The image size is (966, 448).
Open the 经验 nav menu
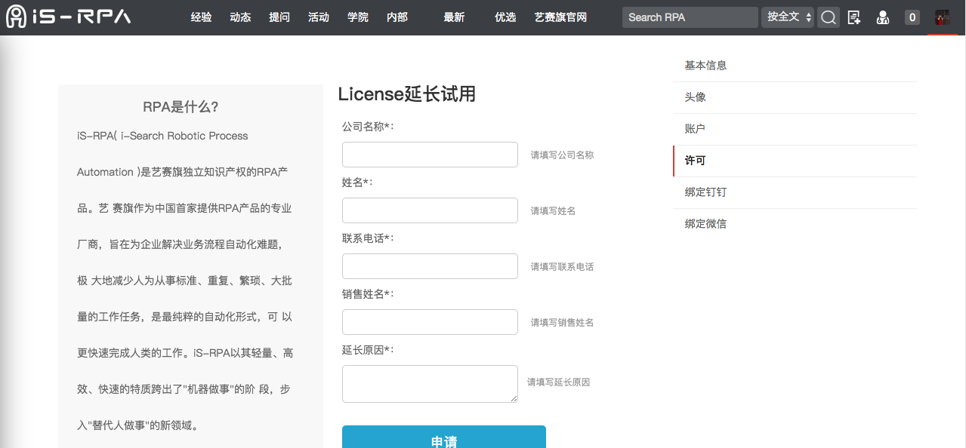click(x=202, y=17)
